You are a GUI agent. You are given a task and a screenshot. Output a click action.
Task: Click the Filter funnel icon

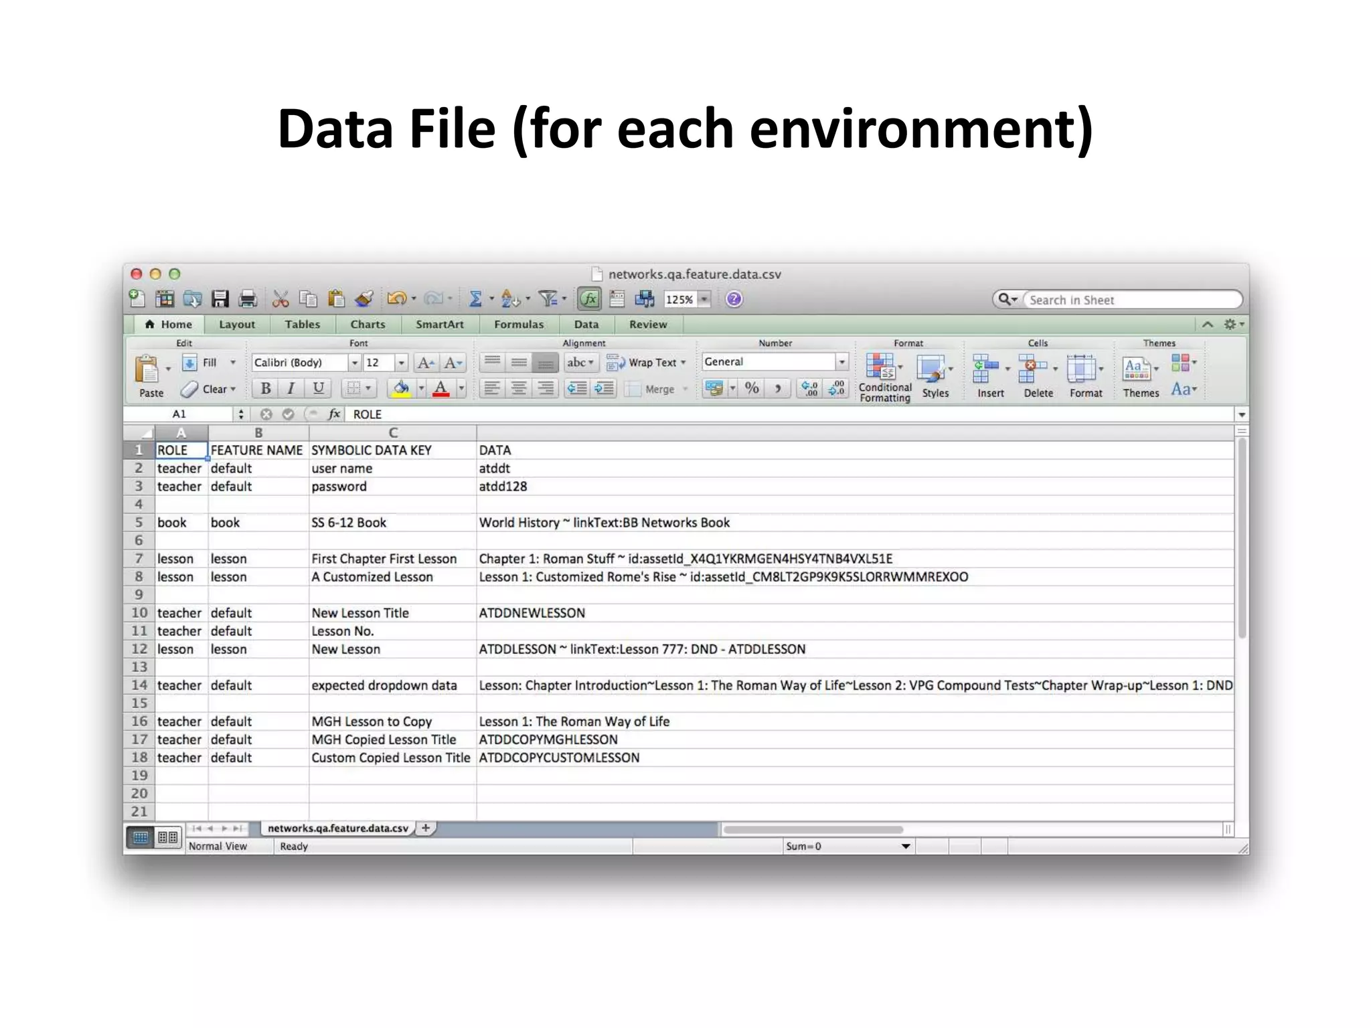(548, 298)
